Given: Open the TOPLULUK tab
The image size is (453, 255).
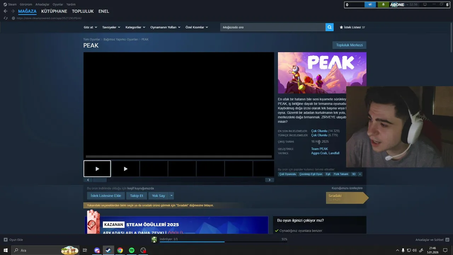Looking at the screenshot, I should (83, 11).
